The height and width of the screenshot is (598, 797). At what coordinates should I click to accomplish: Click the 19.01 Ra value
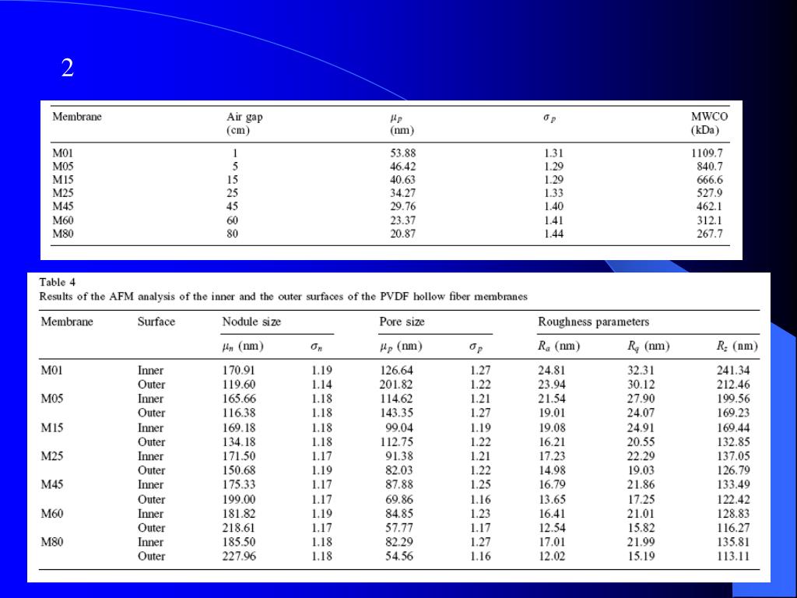[x=552, y=413]
